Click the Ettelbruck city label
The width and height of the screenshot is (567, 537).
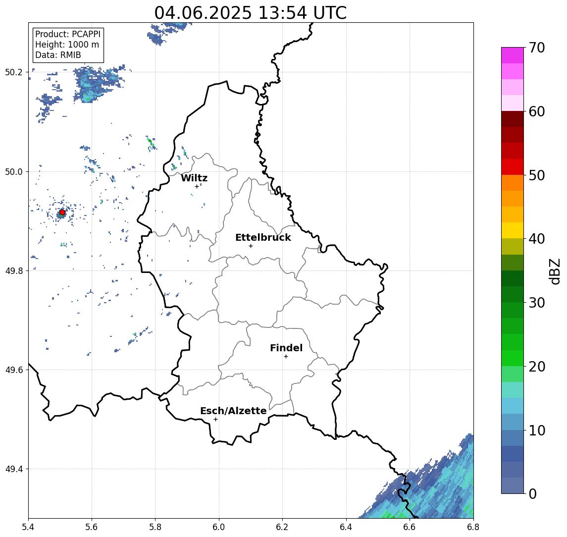click(263, 237)
